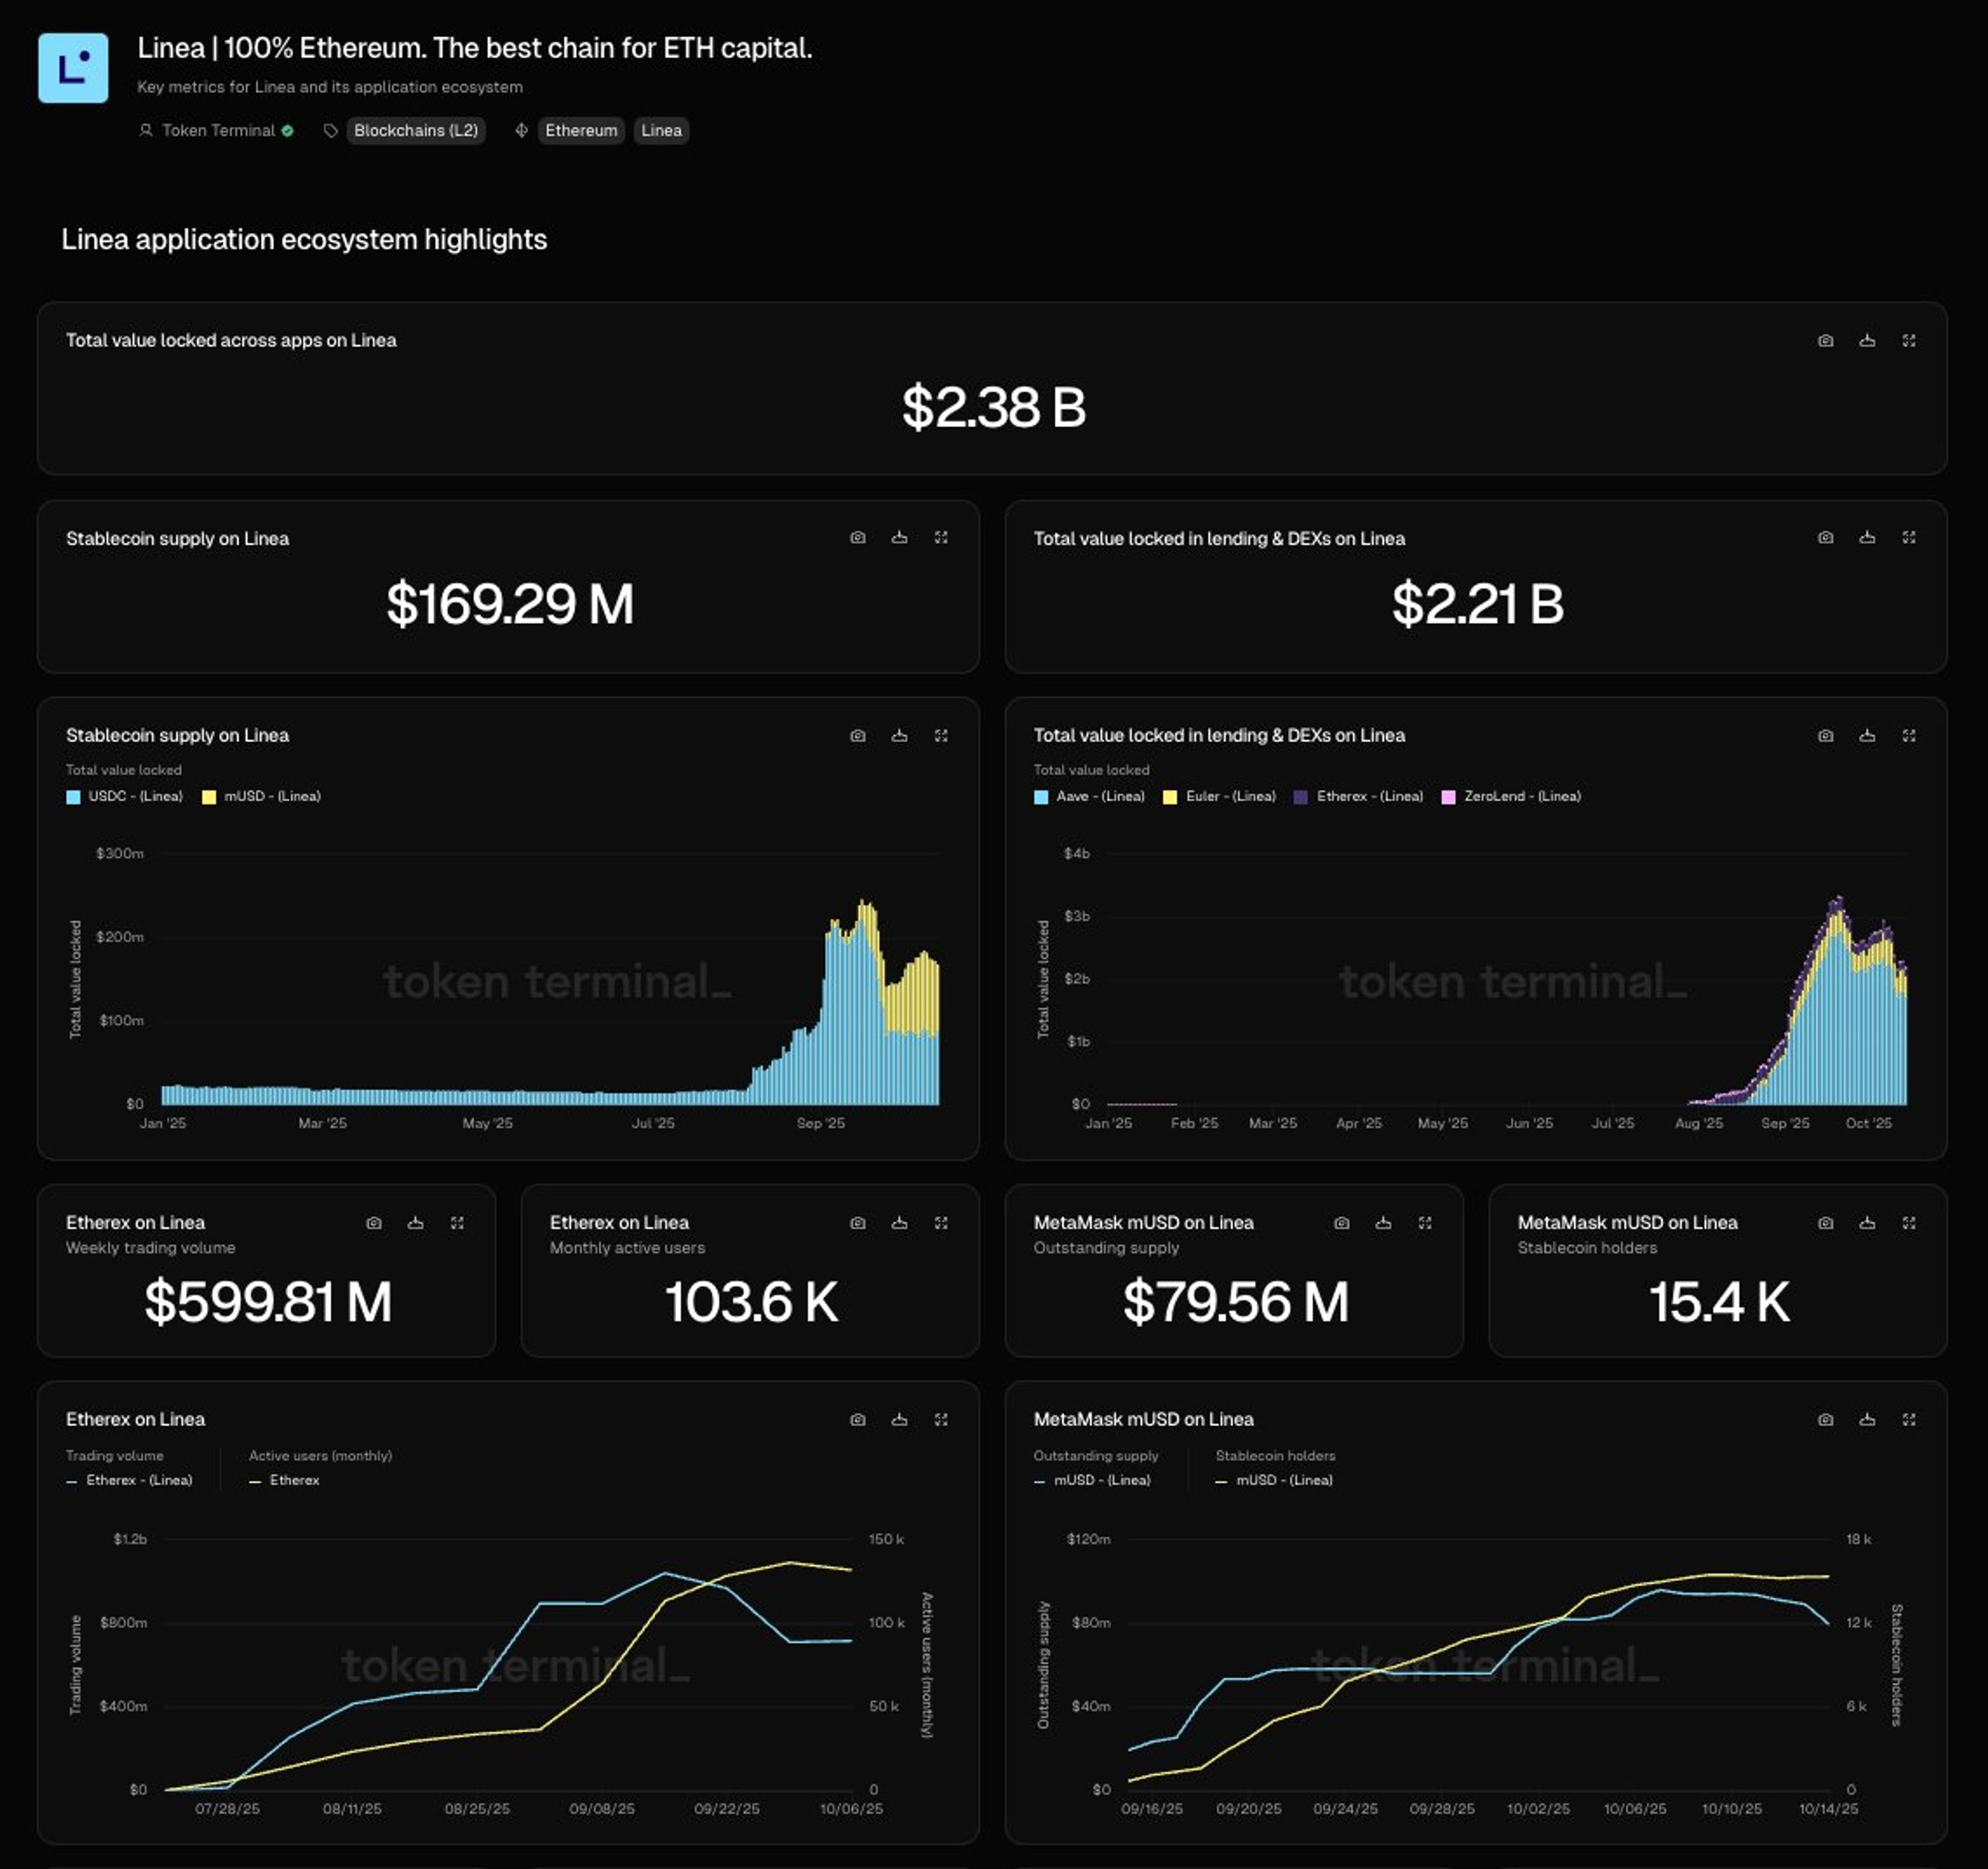Click the Ethereum tag chip

coord(580,131)
